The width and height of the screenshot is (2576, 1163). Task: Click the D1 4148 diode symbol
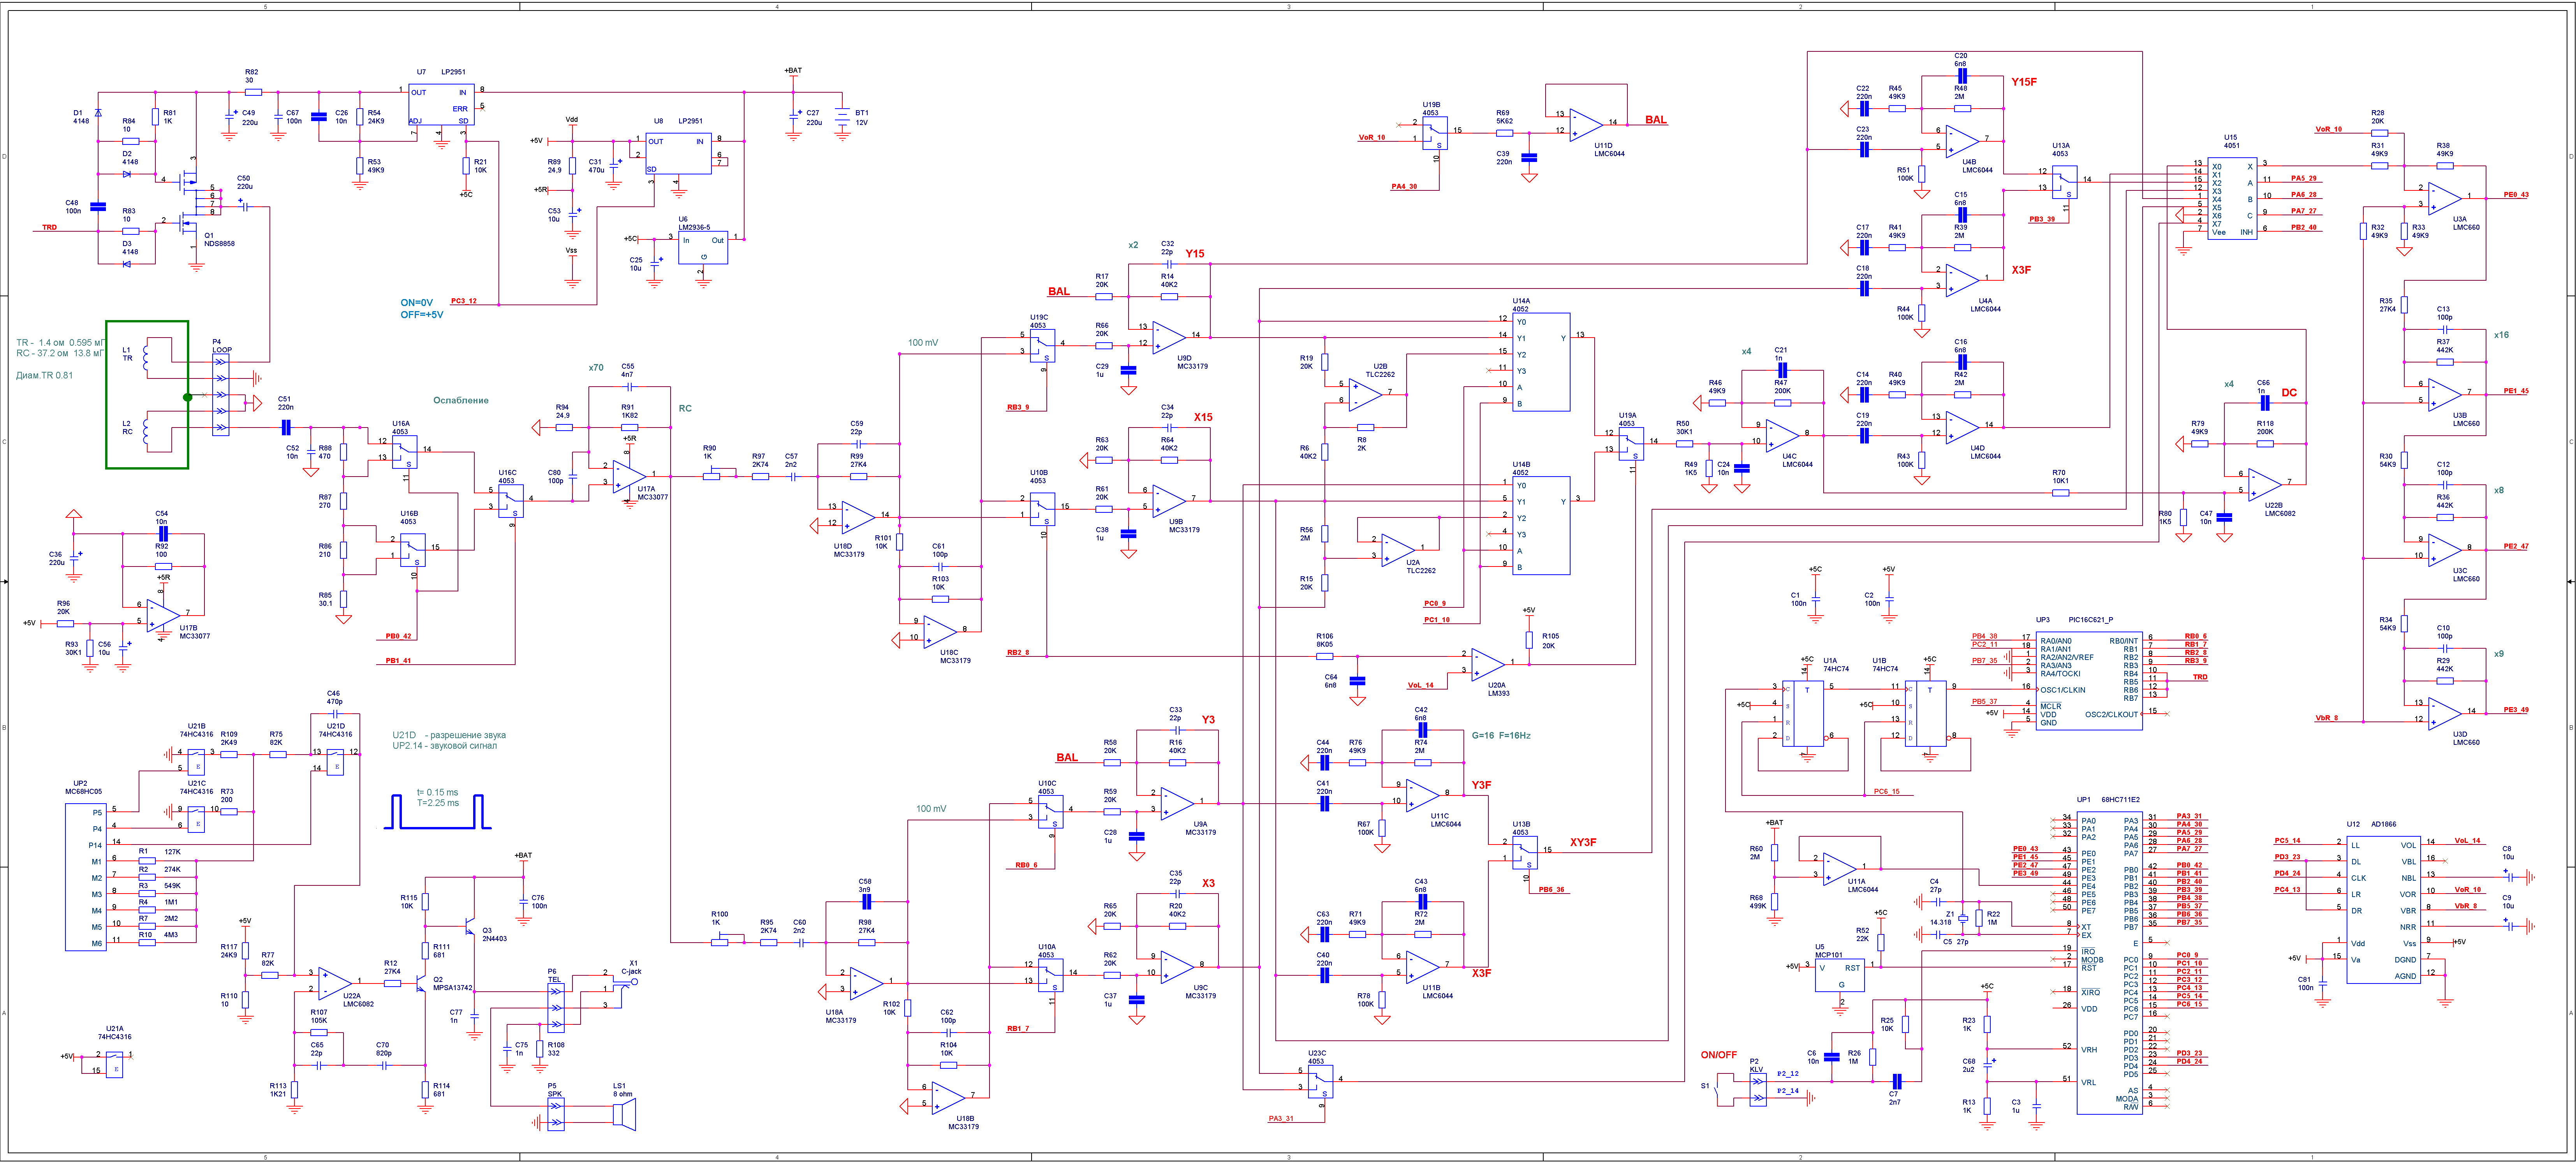tap(98, 112)
